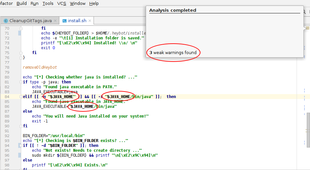
Task: Click JAVA_EXECUTABLE=java on line 83
Action: (x=55, y=92)
